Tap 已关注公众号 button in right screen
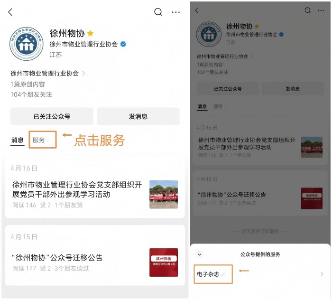Screen dimensions: 332x300 pyautogui.click(x=228, y=89)
